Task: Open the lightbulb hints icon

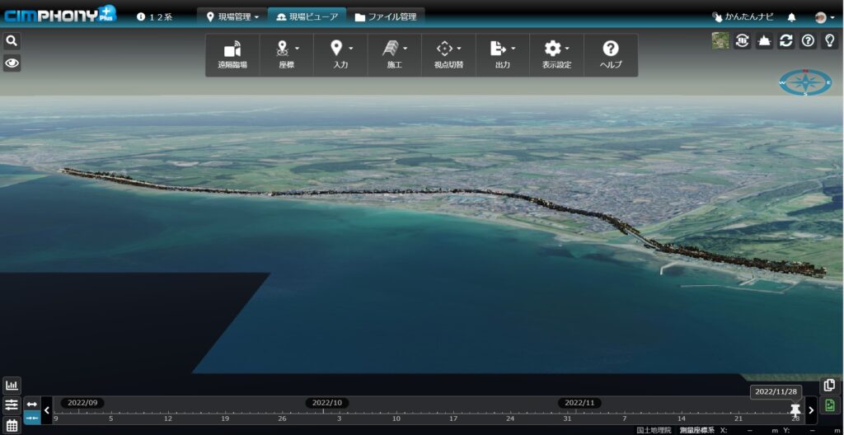Action: coord(830,41)
